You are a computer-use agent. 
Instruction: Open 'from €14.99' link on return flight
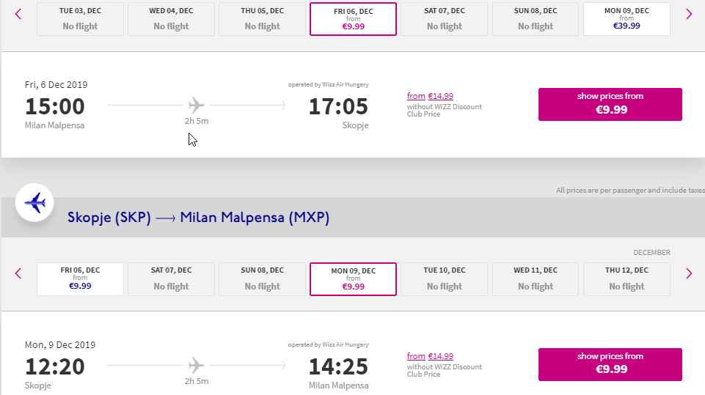(430, 356)
